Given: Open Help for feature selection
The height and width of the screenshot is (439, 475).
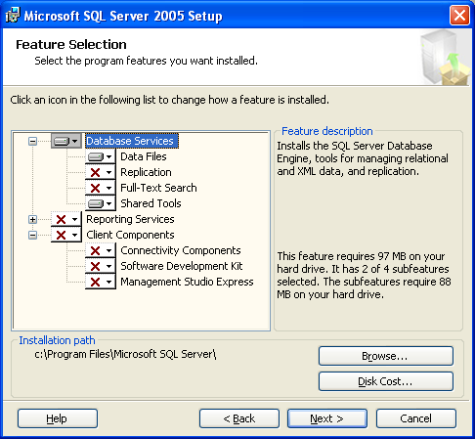Looking at the screenshot, I should coord(58,418).
